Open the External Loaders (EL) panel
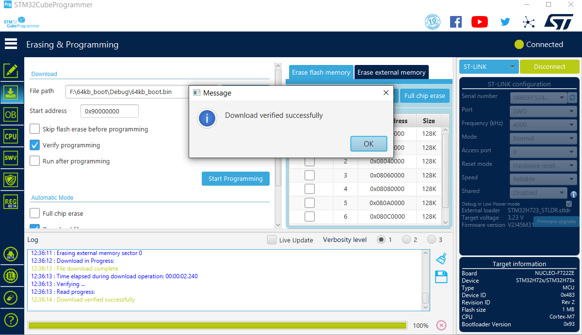This screenshot has height=335, width=582. point(12,276)
